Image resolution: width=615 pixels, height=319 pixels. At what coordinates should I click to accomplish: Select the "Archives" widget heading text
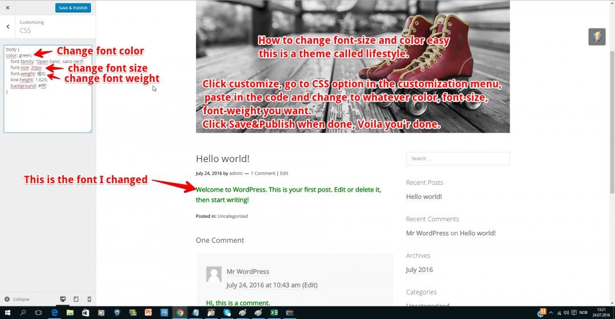[418, 255]
